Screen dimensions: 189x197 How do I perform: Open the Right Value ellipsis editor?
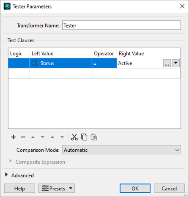tap(167, 63)
